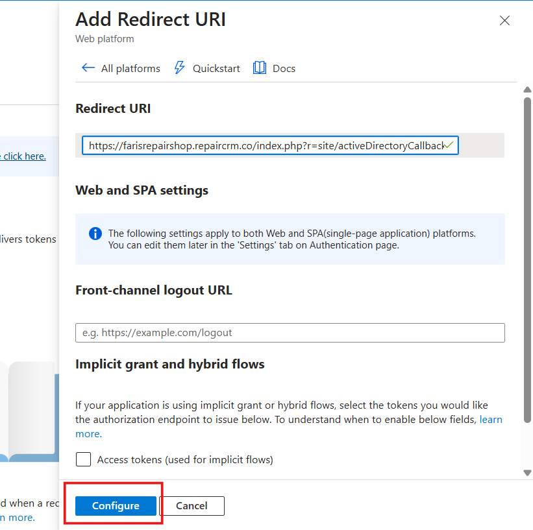This screenshot has width=533, height=530.
Task: Click the Front-channel logout URL input
Action: (290, 333)
